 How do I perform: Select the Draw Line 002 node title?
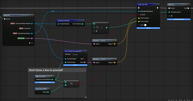tap(143, 4)
